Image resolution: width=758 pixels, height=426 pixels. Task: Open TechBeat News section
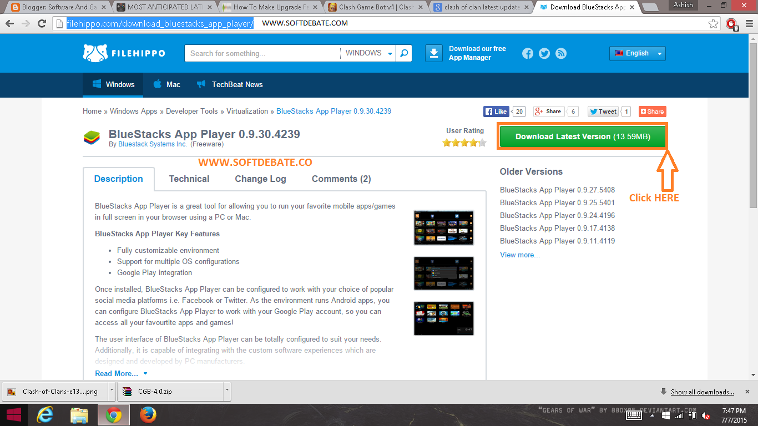coord(229,84)
